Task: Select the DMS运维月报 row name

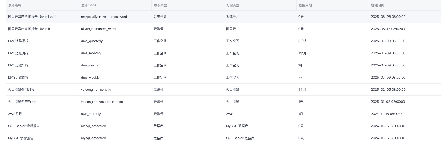Action: pos(18,53)
